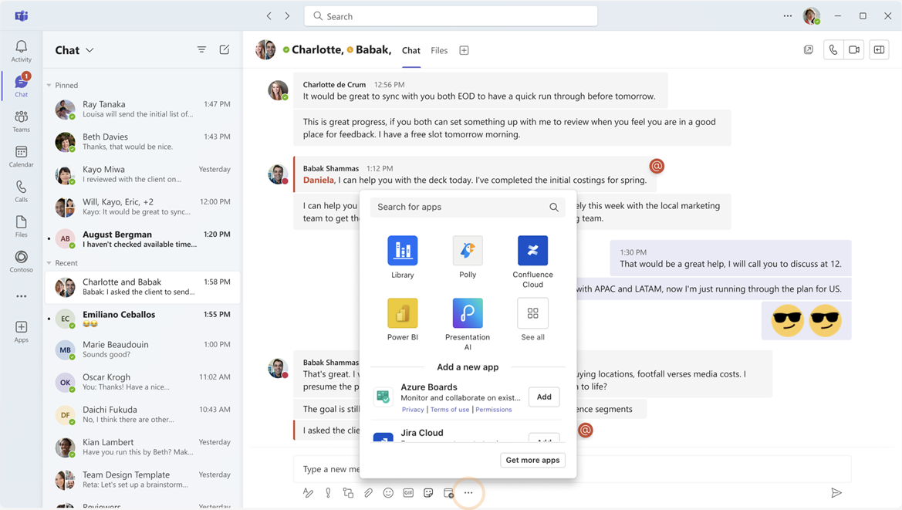The height and width of the screenshot is (510, 902).
Task: Click the Search for apps field
Action: [x=459, y=208]
